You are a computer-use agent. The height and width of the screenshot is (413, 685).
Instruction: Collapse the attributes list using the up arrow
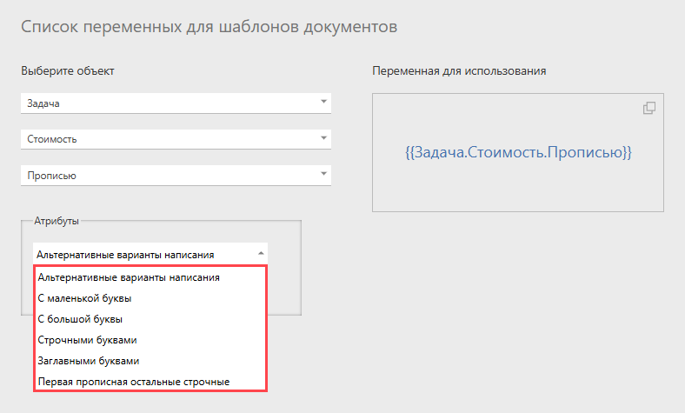261,254
